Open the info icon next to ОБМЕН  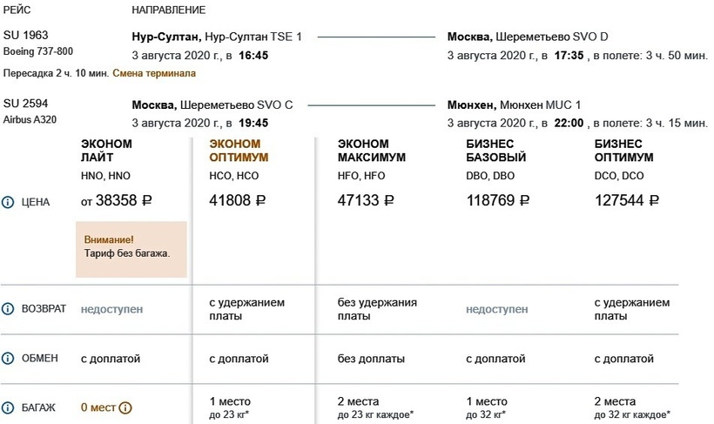pyautogui.click(x=9, y=359)
